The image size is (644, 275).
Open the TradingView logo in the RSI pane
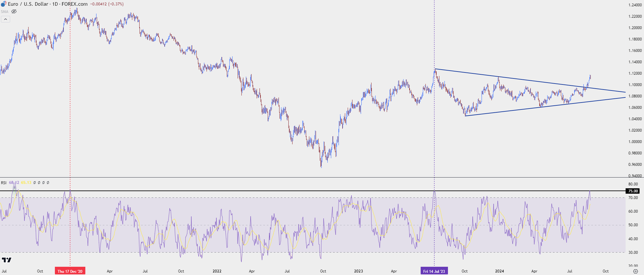(6, 260)
